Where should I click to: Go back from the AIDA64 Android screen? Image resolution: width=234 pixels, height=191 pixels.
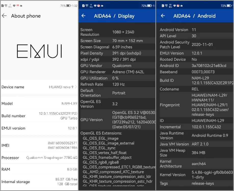tap(163, 16)
